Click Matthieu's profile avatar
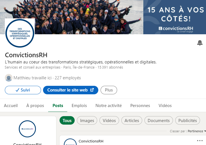Screen dimensions: 206x145 (9, 78)
